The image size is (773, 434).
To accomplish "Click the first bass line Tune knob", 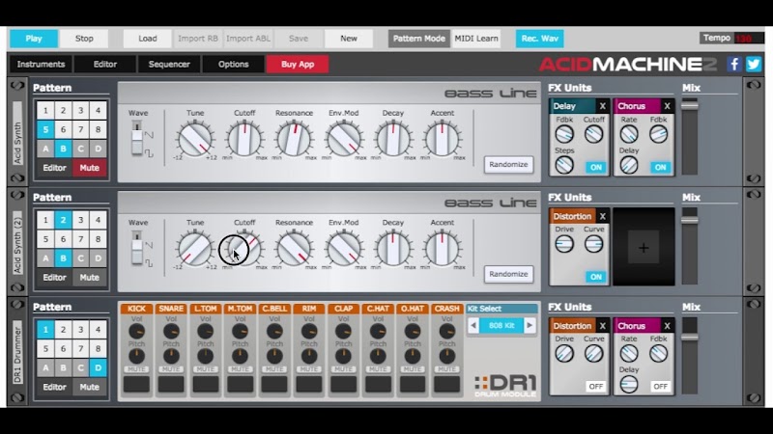I will click(195, 139).
